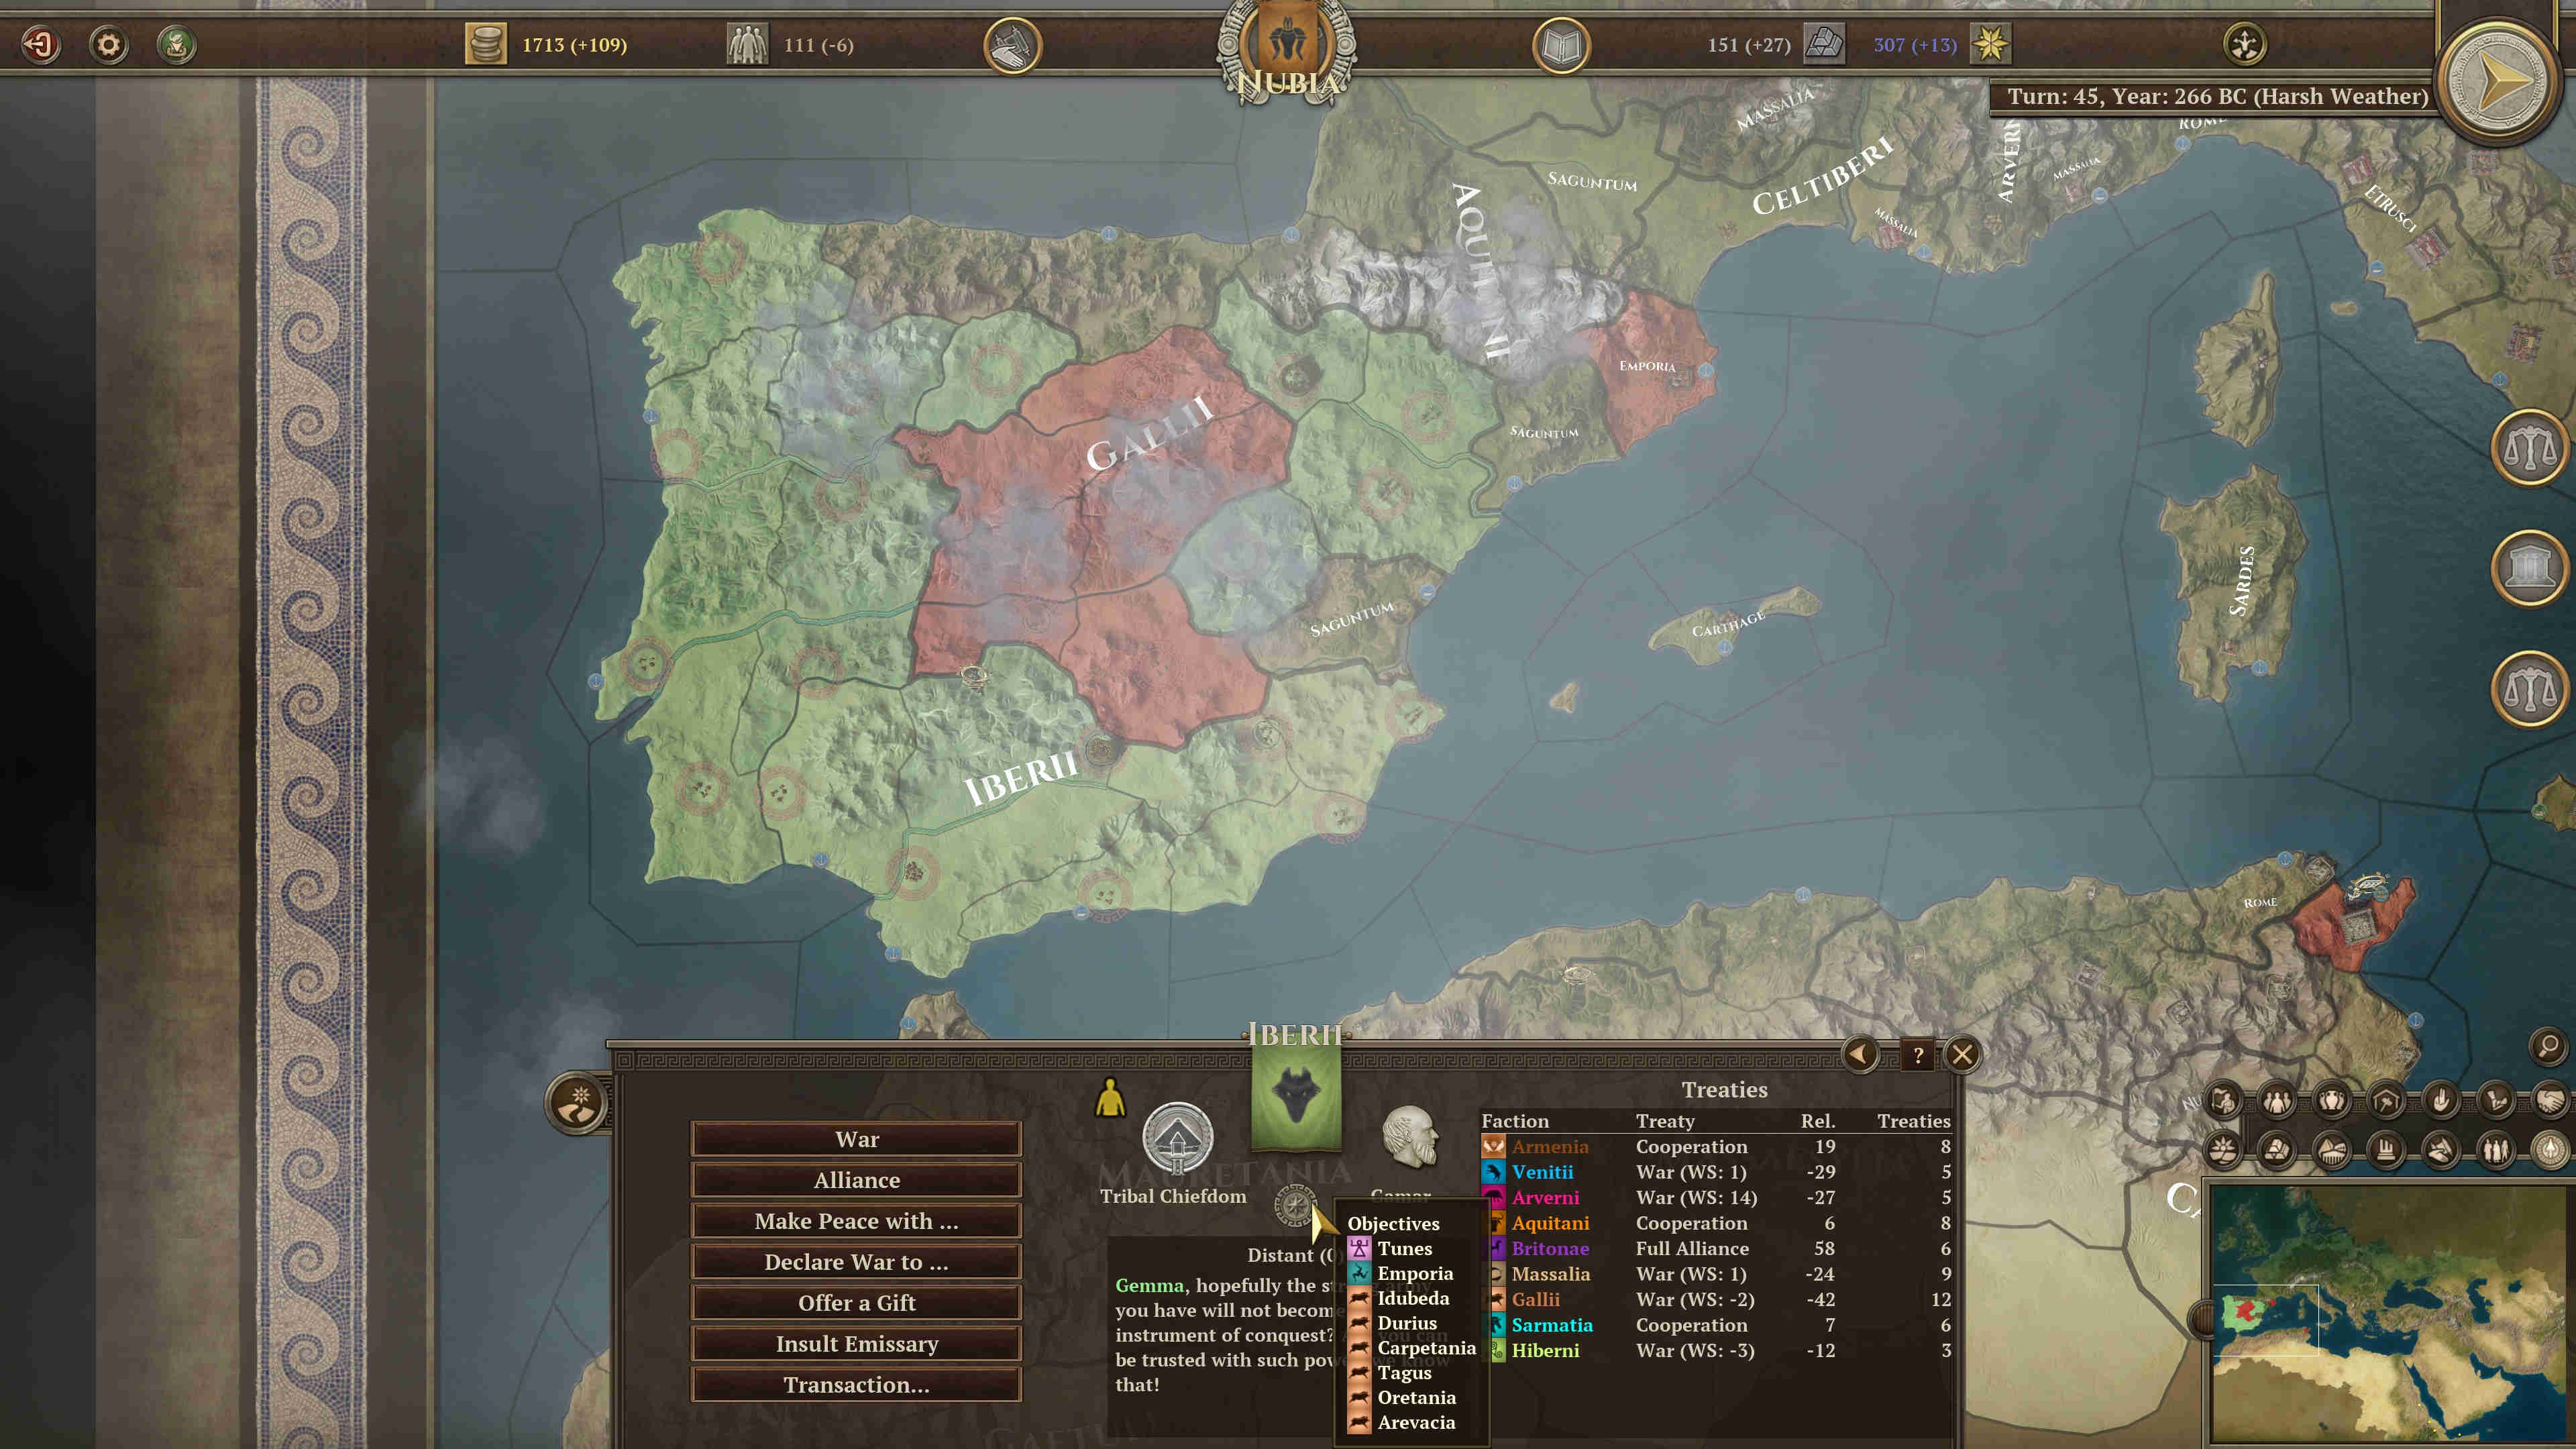Click the Offer a Gift button
The width and height of the screenshot is (2576, 1449).
click(856, 1303)
